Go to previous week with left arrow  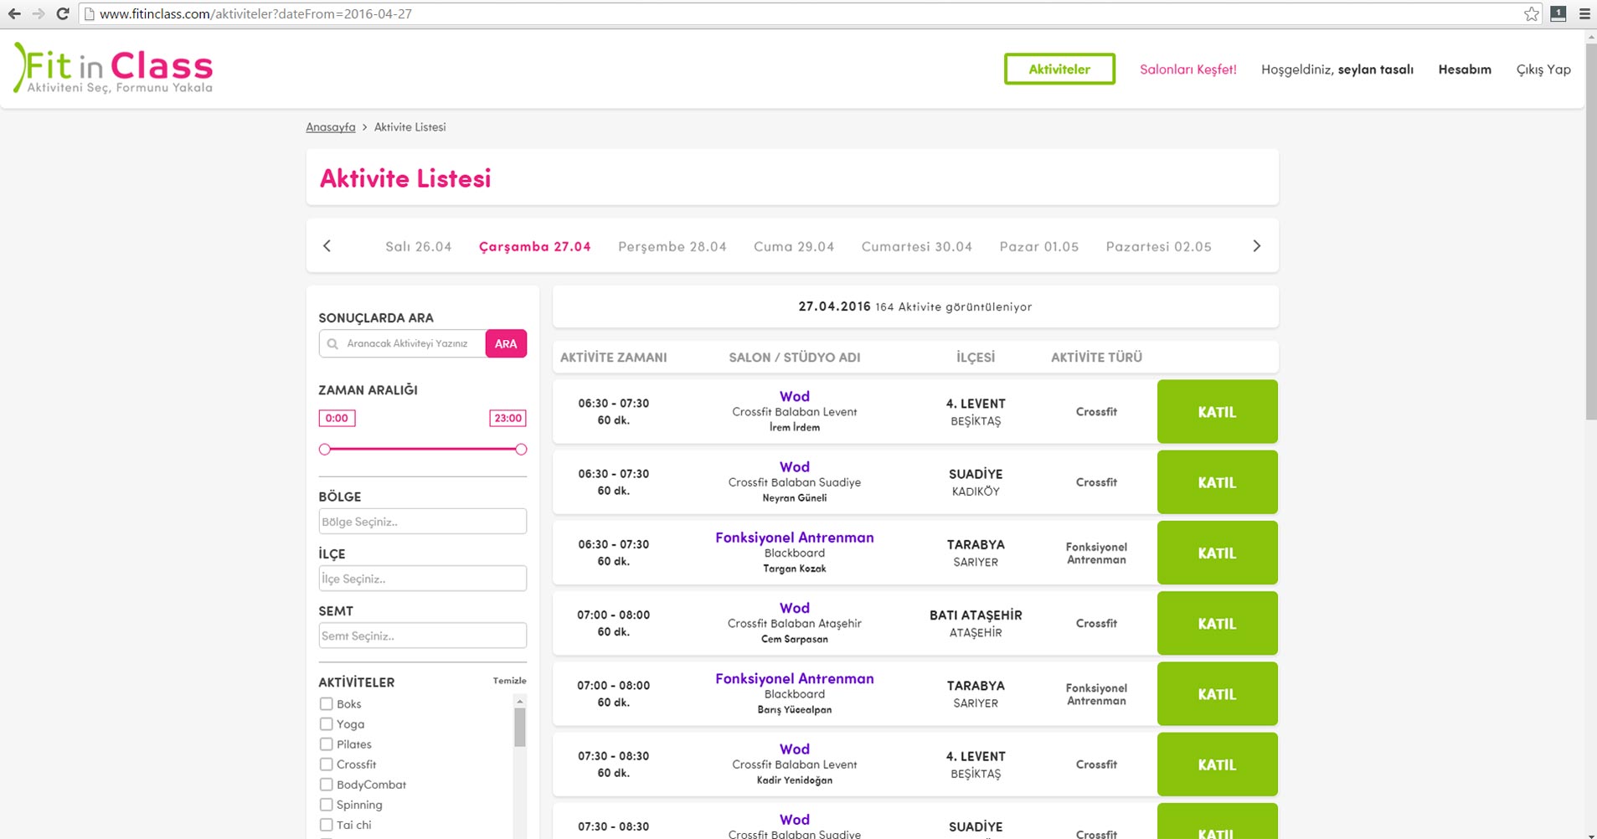click(x=327, y=246)
